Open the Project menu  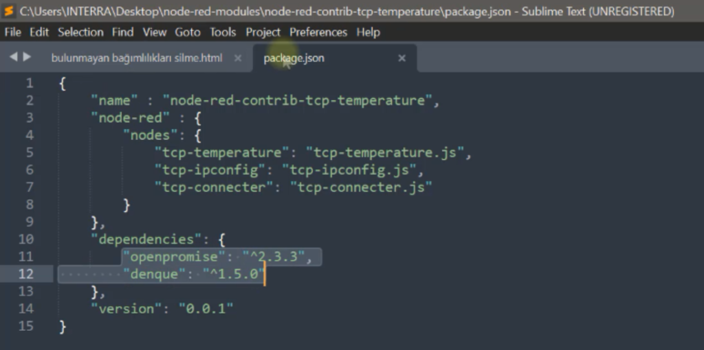(x=263, y=32)
